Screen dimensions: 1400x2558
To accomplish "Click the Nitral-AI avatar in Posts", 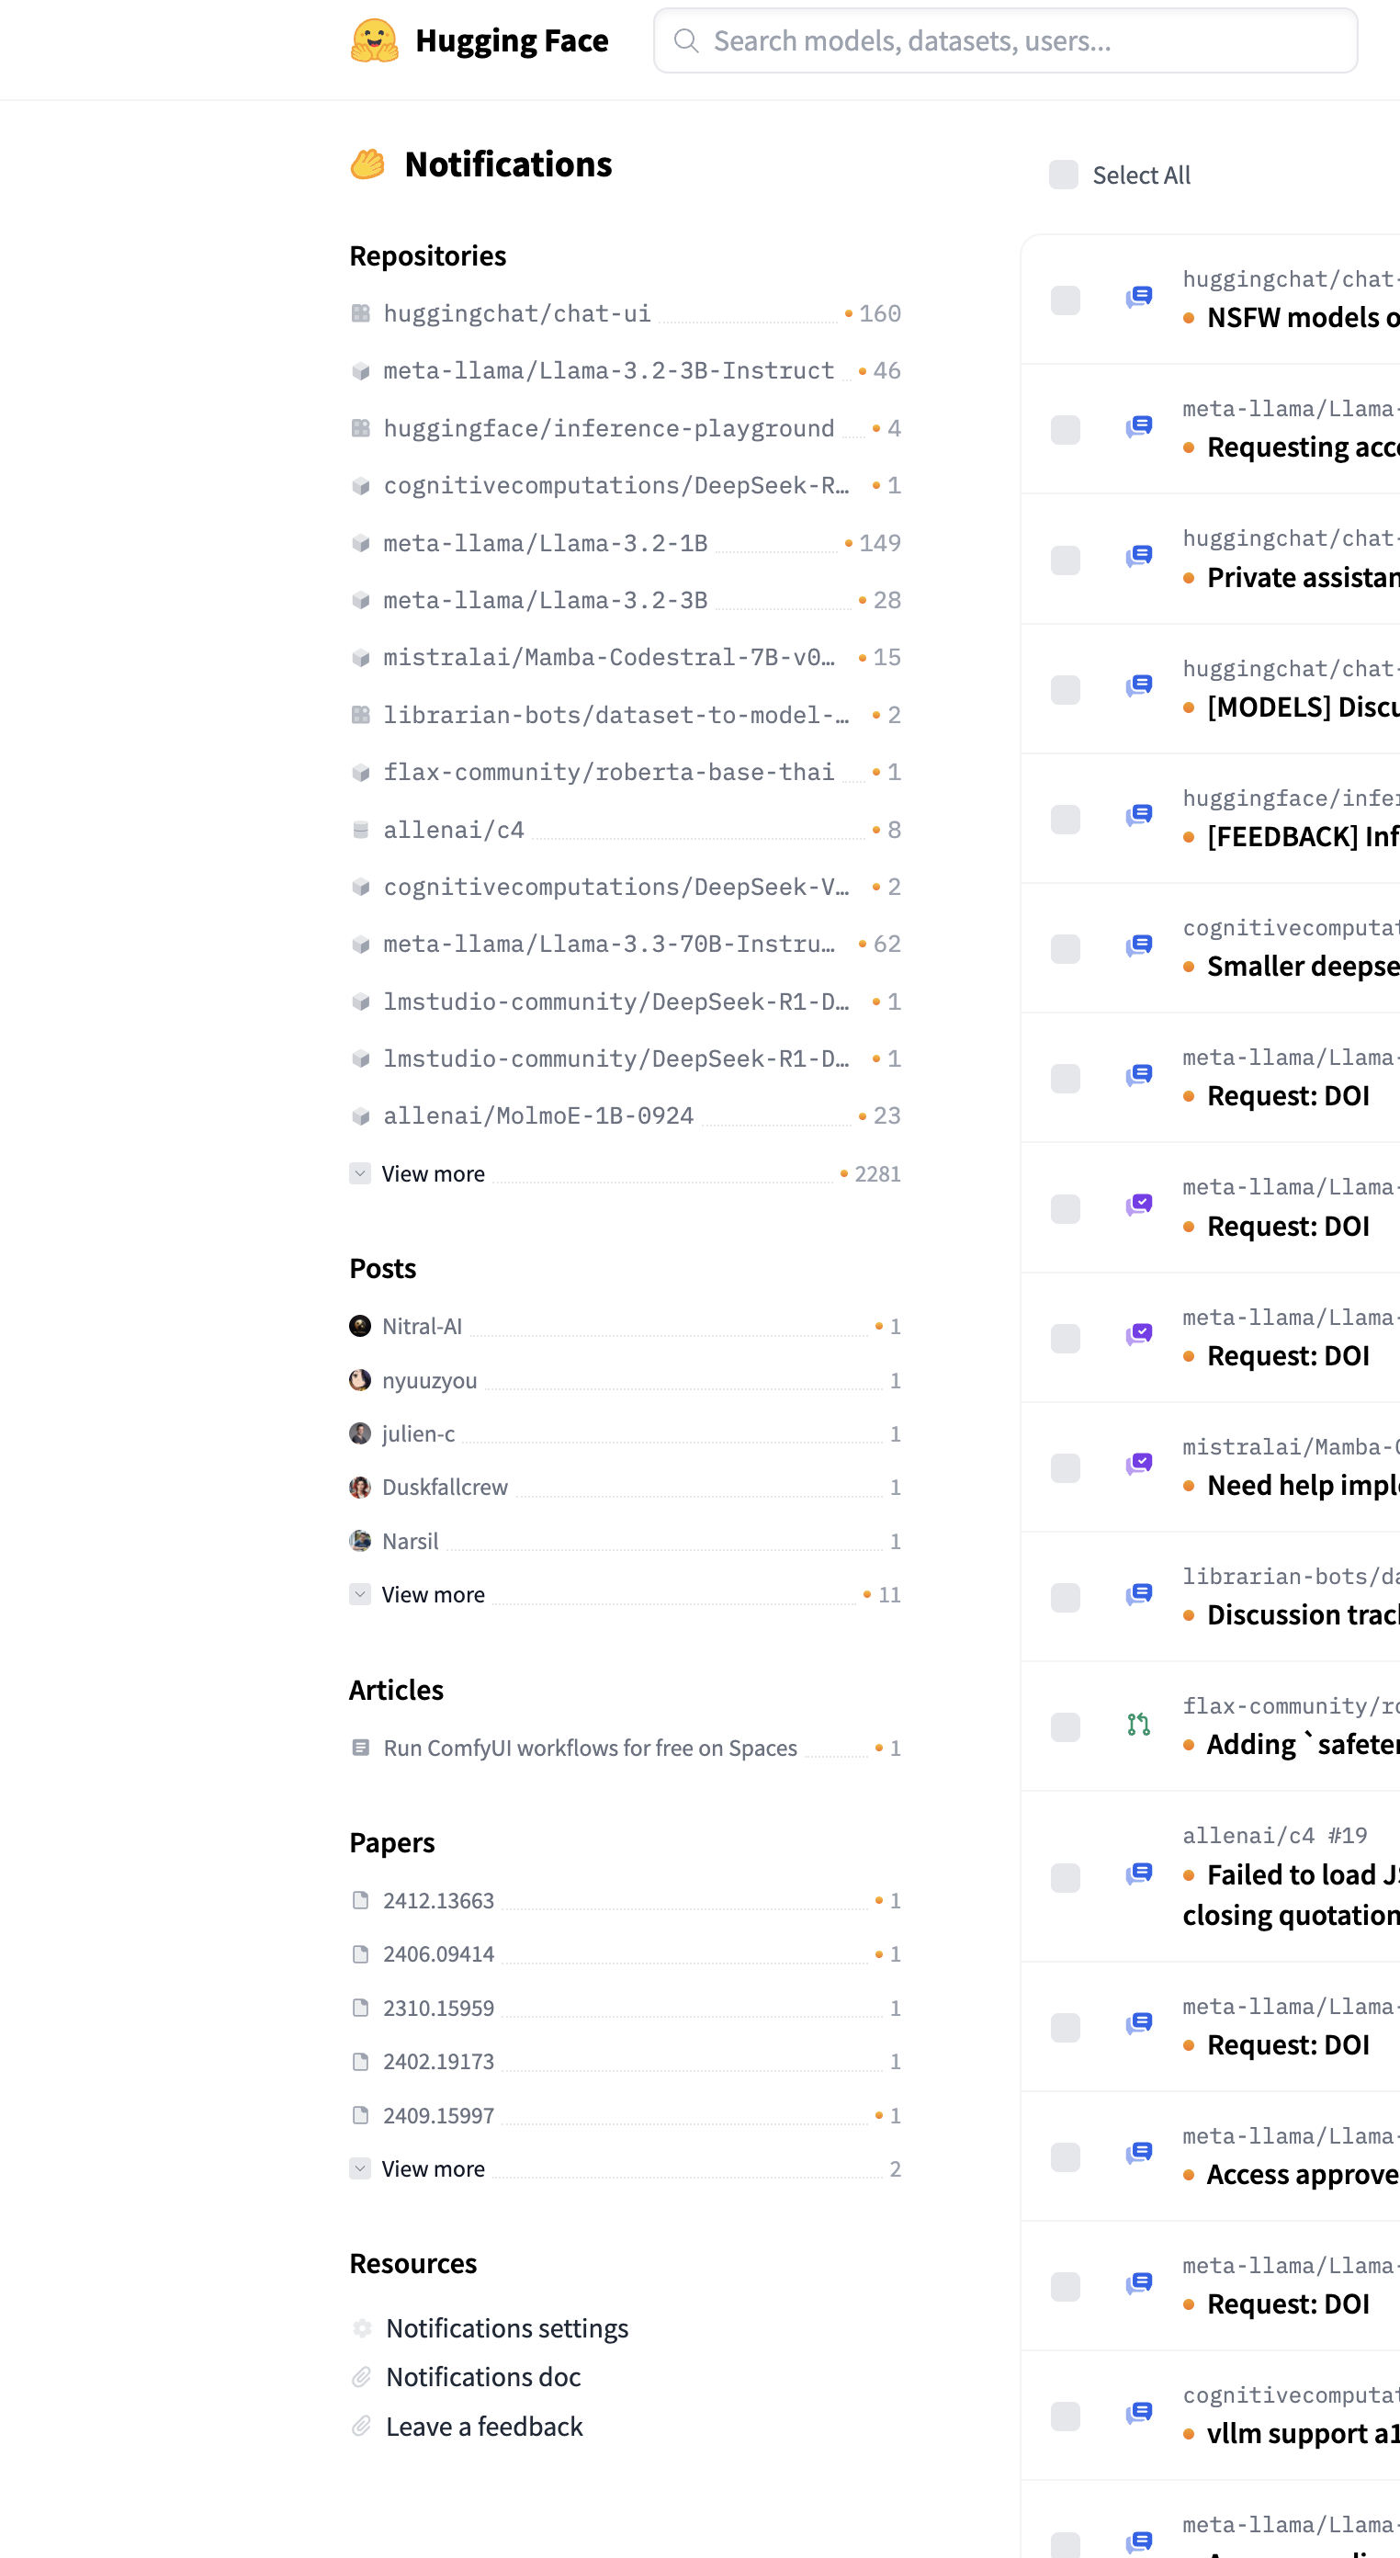I will coord(360,1326).
